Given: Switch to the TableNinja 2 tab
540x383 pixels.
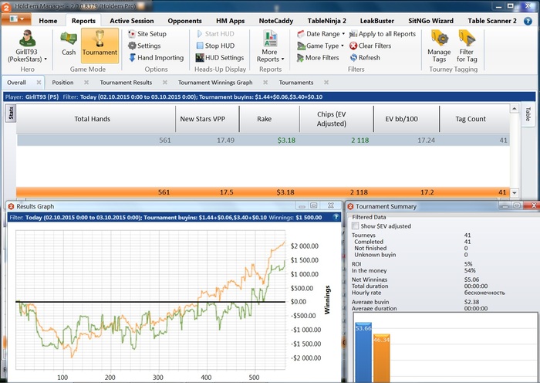Looking at the screenshot, I should (327, 21).
